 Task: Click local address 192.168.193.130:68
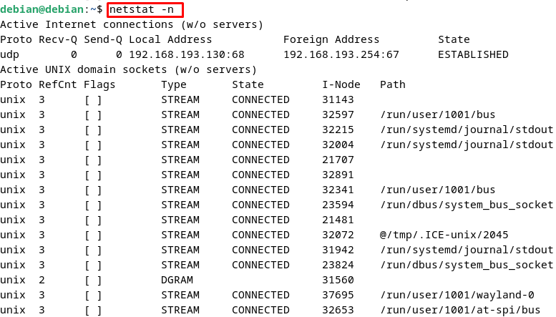[x=187, y=54]
